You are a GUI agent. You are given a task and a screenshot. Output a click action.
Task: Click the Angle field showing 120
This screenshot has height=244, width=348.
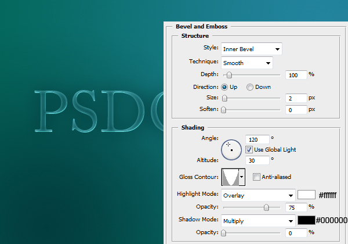click(x=258, y=139)
